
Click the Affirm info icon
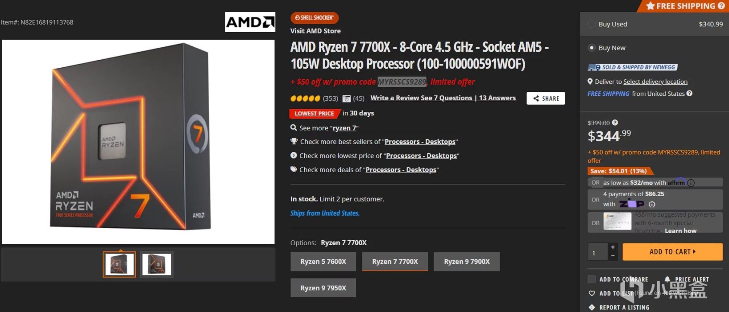[x=691, y=183]
